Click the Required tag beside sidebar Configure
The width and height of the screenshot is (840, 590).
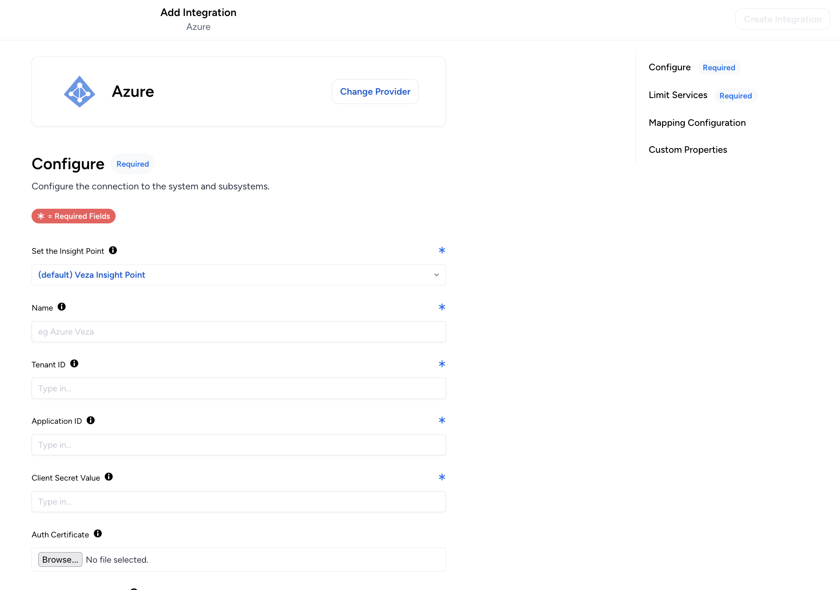[x=719, y=68]
